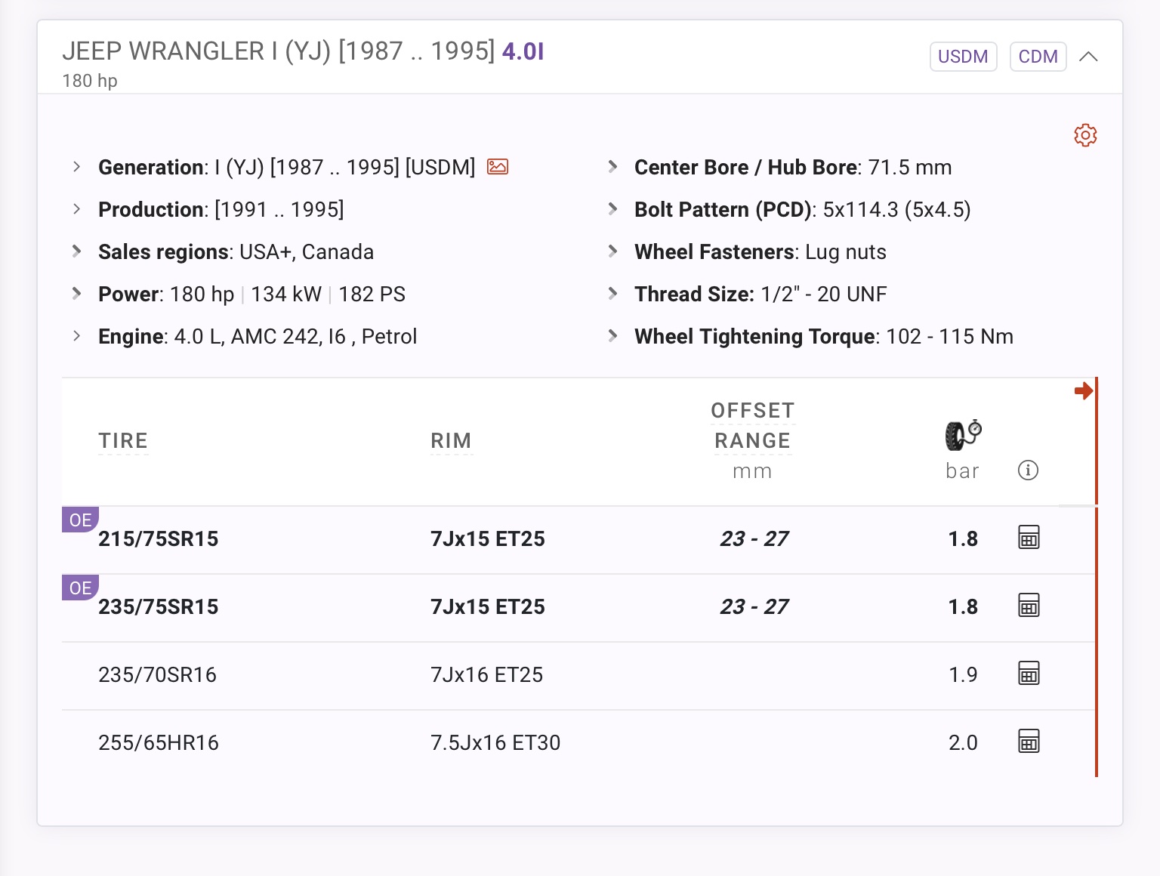This screenshot has width=1160, height=876.
Task: Open calculator for 255/65HR16 tire
Action: [x=1029, y=742]
